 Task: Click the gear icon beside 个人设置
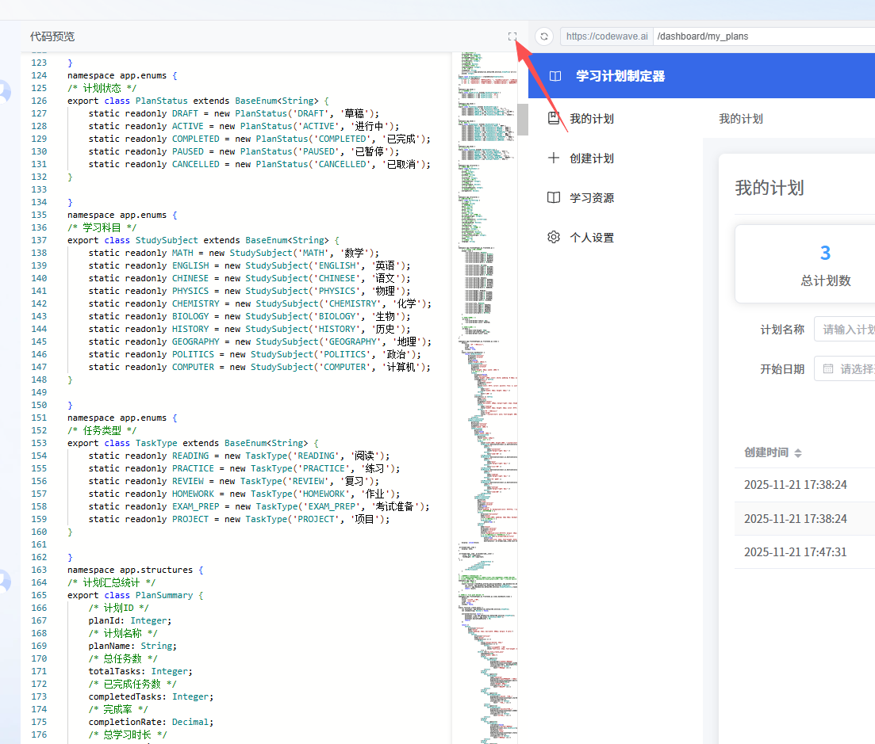coord(554,237)
